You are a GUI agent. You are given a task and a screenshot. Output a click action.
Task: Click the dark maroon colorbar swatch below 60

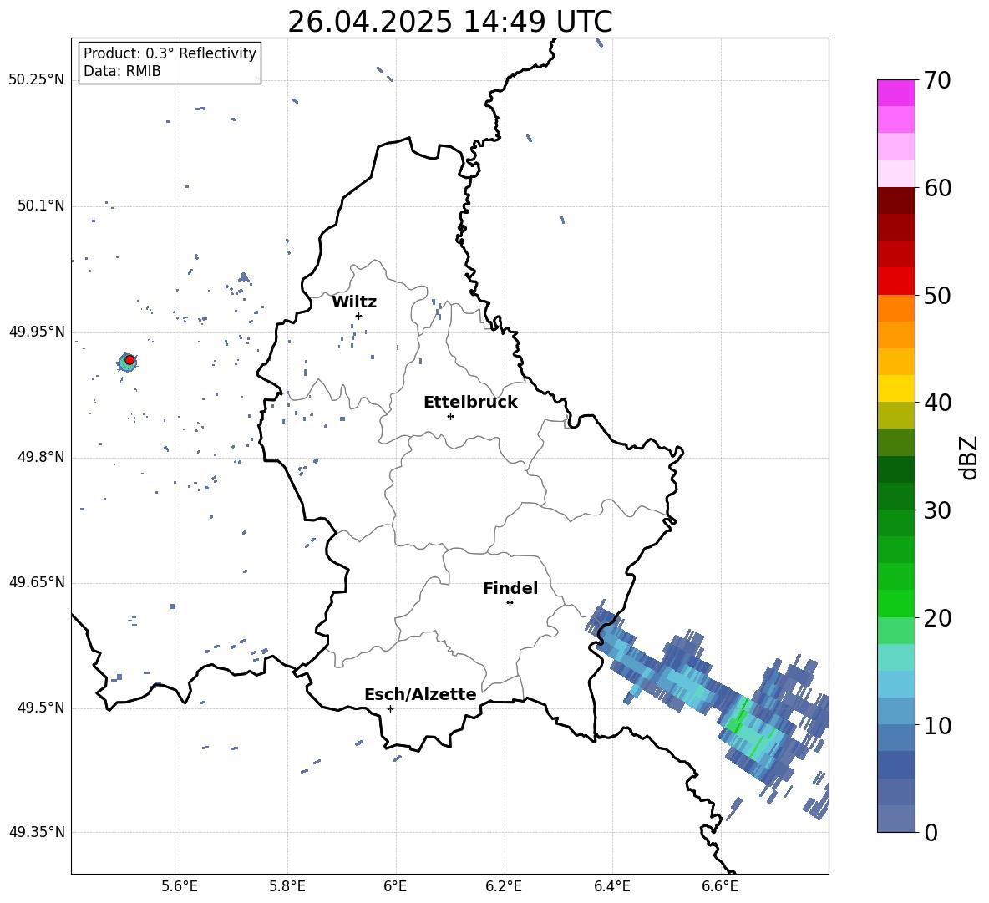pyautogui.click(x=895, y=200)
